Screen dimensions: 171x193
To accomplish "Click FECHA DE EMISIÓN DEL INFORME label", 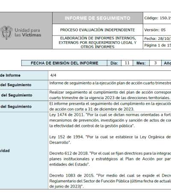I will click(65, 63).
